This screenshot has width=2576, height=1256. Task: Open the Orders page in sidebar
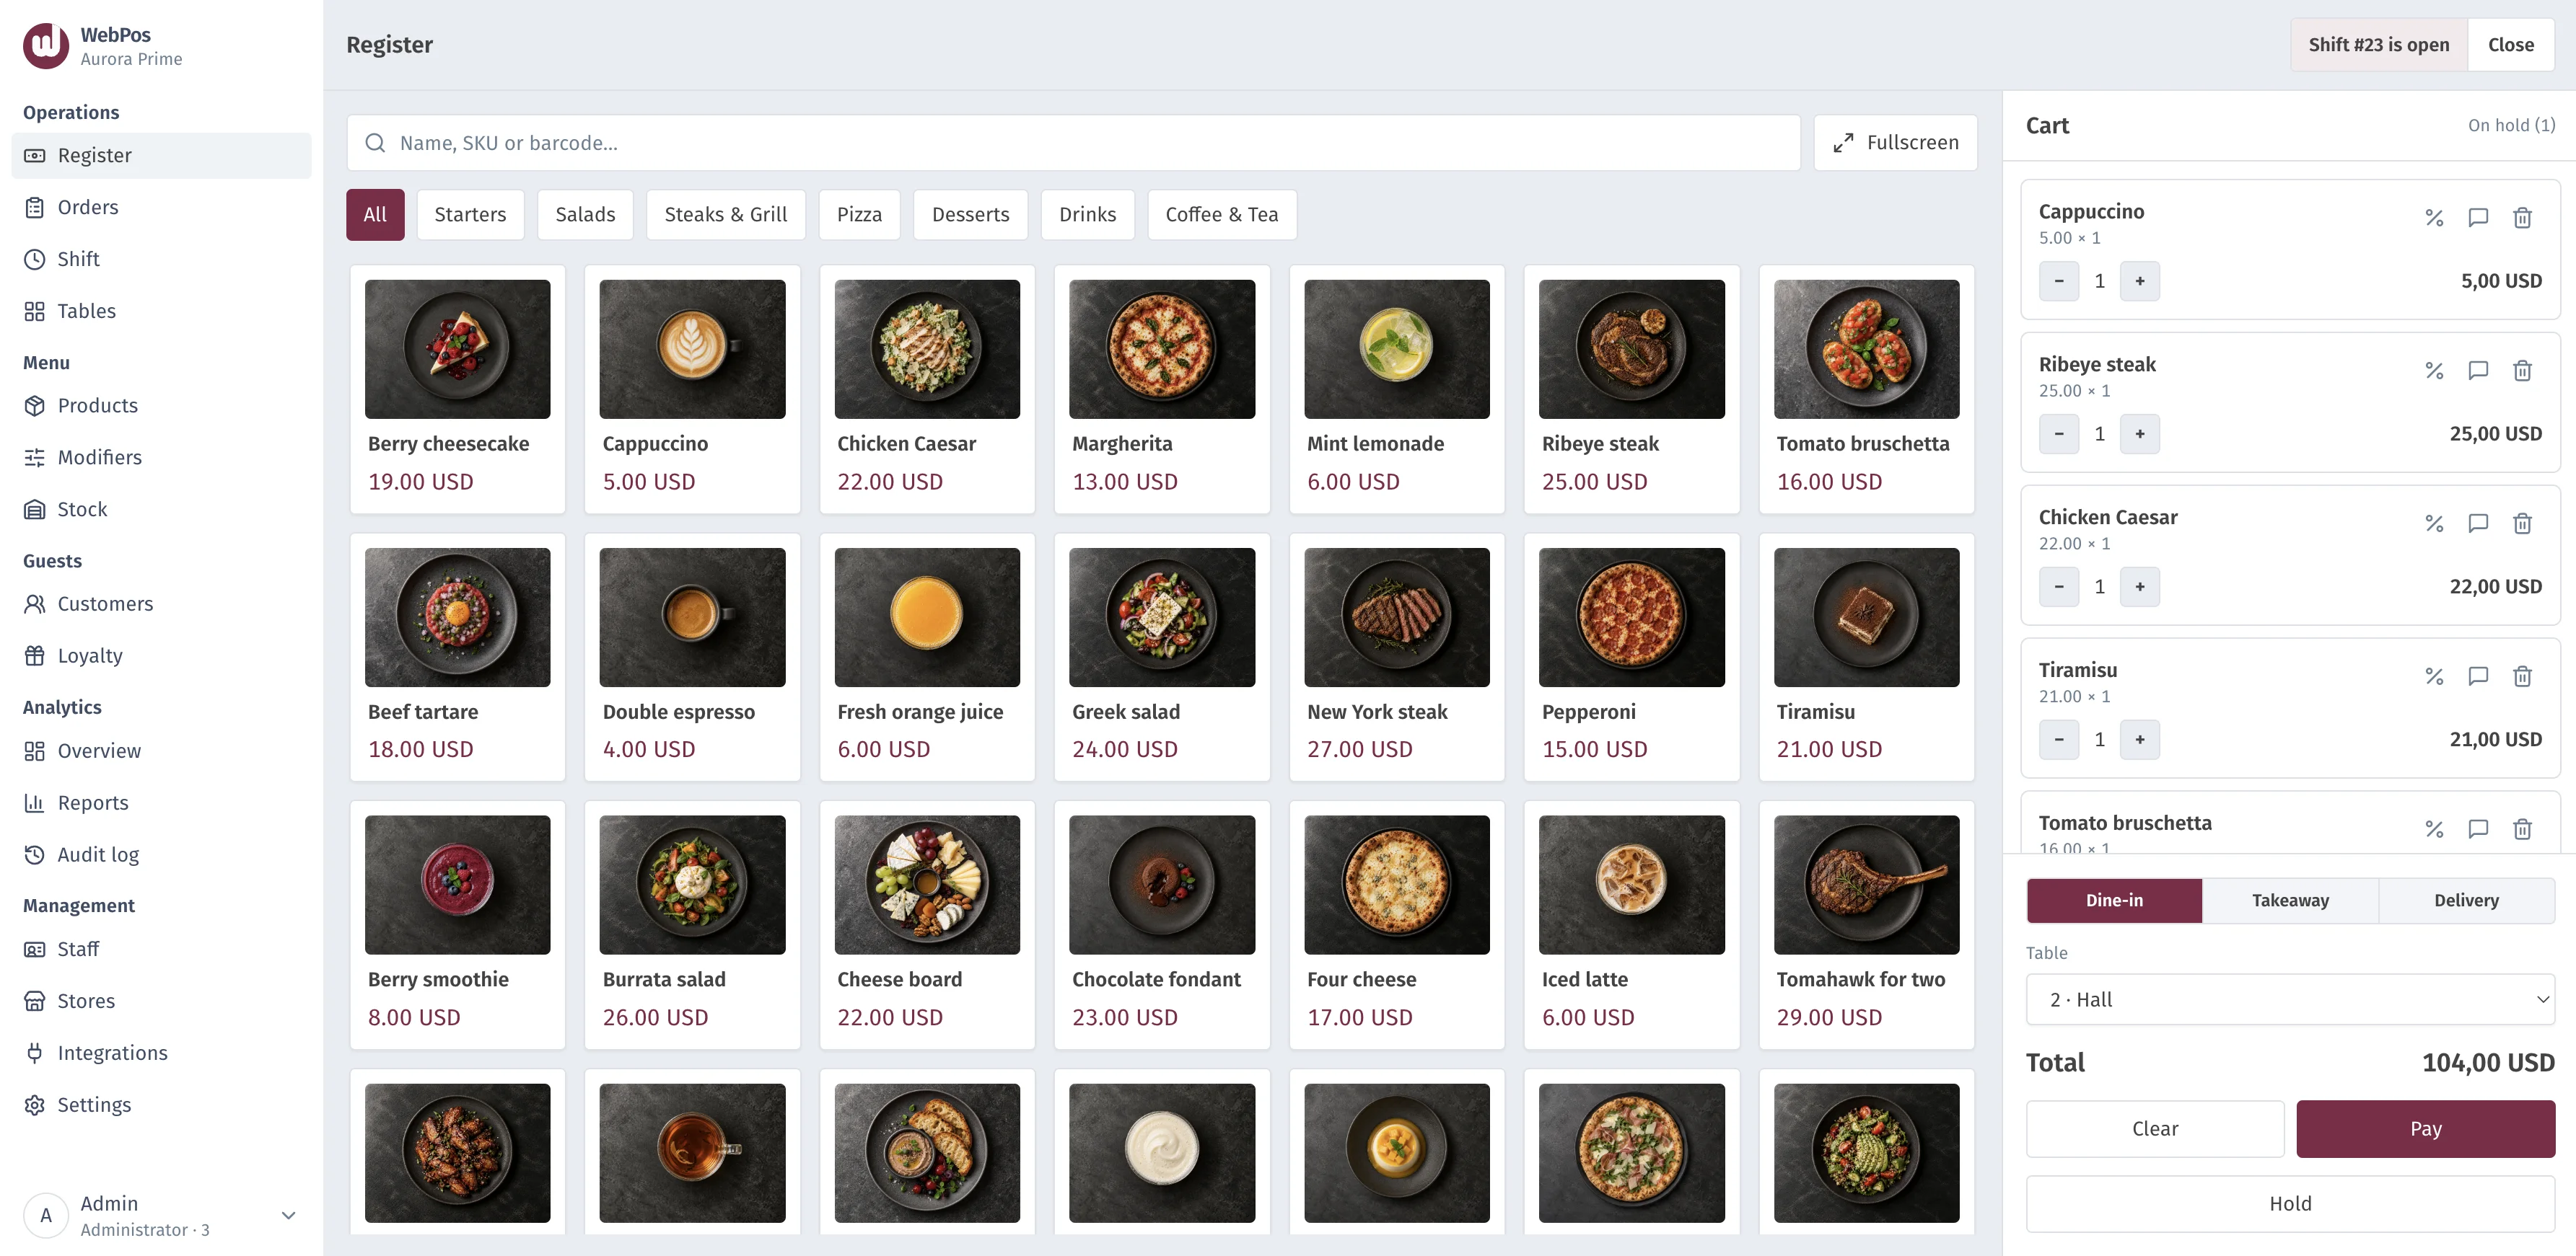click(x=161, y=207)
